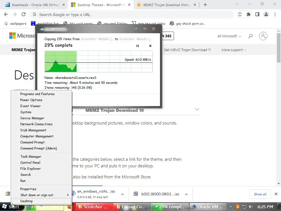Open the Chrome extensions puzzle icon
Viewport: 281px width, 211px height.
(x=248, y=14)
